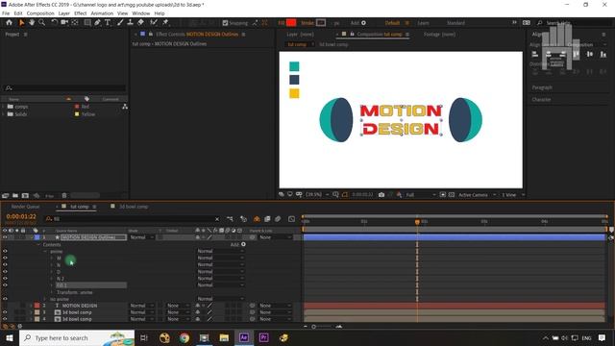Screen dimensions: 615x346
Task: Toggle visibility of the no anime group
Action: pos(5,299)
